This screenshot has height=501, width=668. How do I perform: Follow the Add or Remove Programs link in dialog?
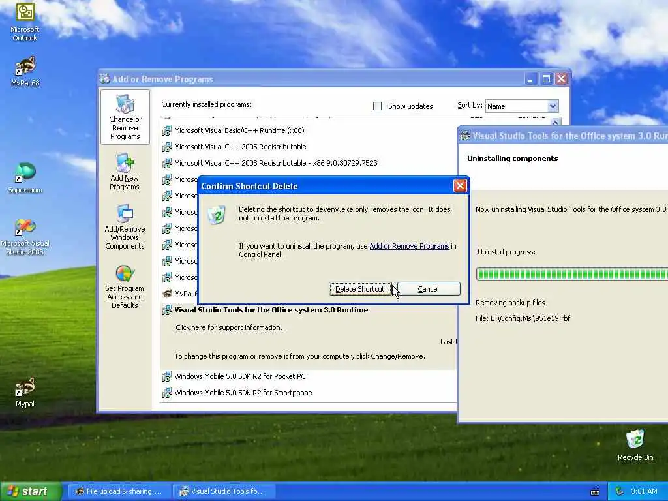[x=409, y=246]
